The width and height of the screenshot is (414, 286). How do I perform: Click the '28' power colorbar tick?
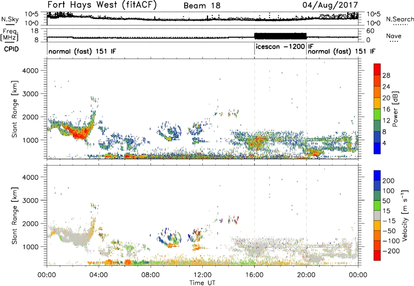(x=386, y=75)
